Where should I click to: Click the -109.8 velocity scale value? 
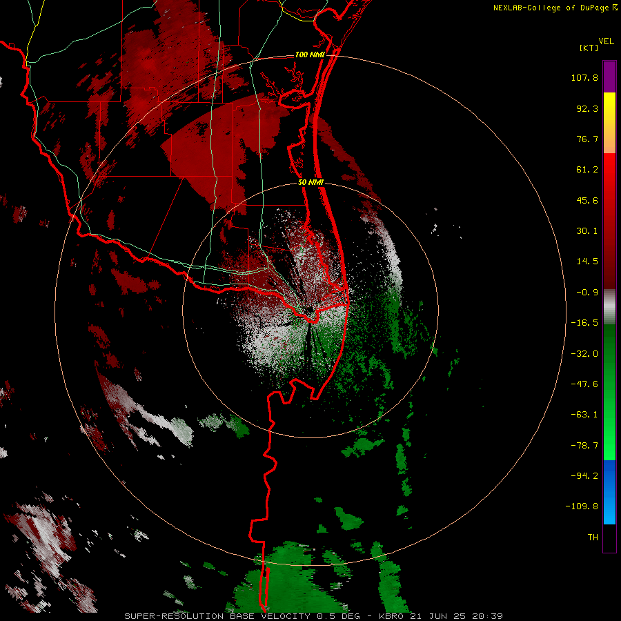coord(582,506)
